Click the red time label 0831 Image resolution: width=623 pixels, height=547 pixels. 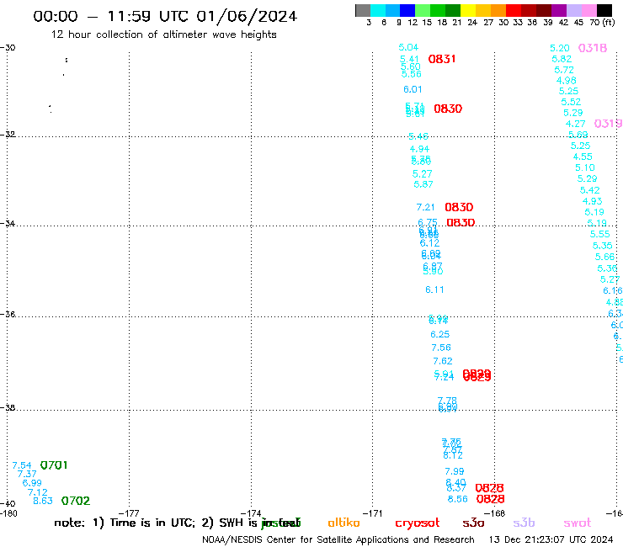pos(442,59)
